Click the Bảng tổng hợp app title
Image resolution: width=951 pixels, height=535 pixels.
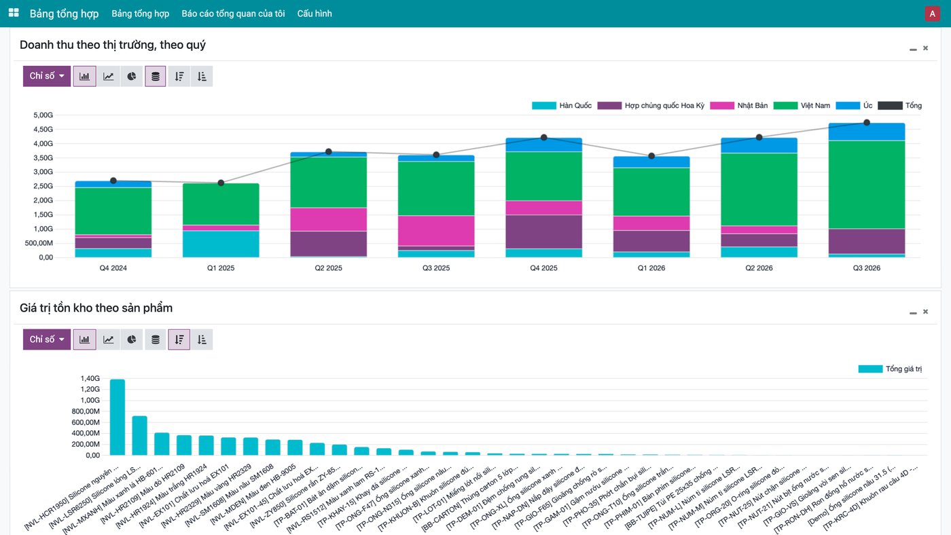(64, 14)
